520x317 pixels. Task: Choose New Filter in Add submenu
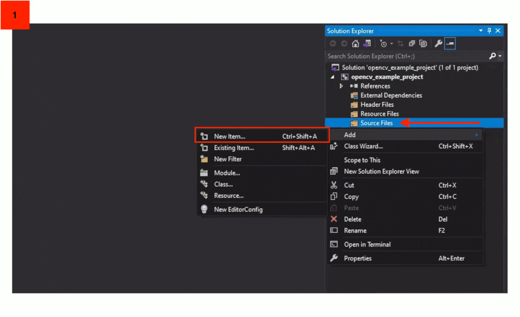pos(262,159)
